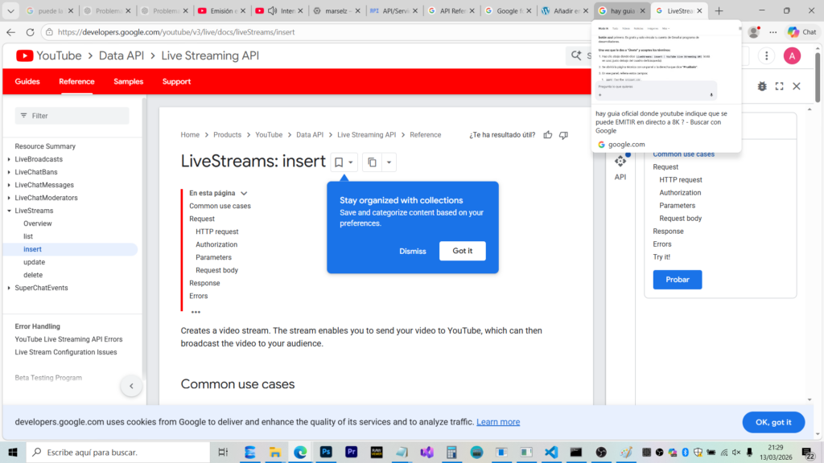Switch to the Samples nav tab
Screen dimensions: 824x463
click(x=128, y=81)
